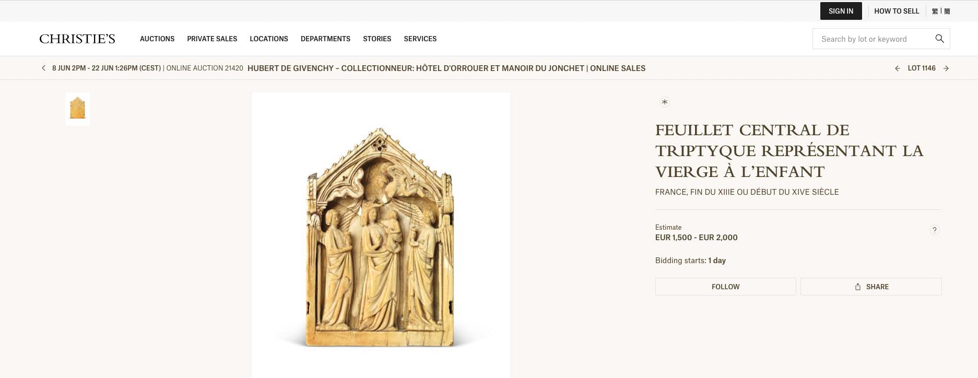Open the Private Sales menu
The height and width of the screenshot is (378, 978).
coord(212,39)
